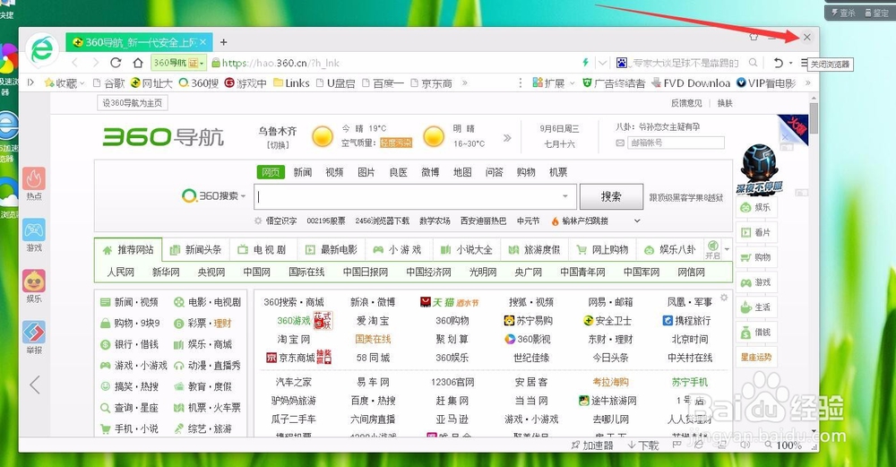Open 举报 icon in left sidebar

click(34, 337)
